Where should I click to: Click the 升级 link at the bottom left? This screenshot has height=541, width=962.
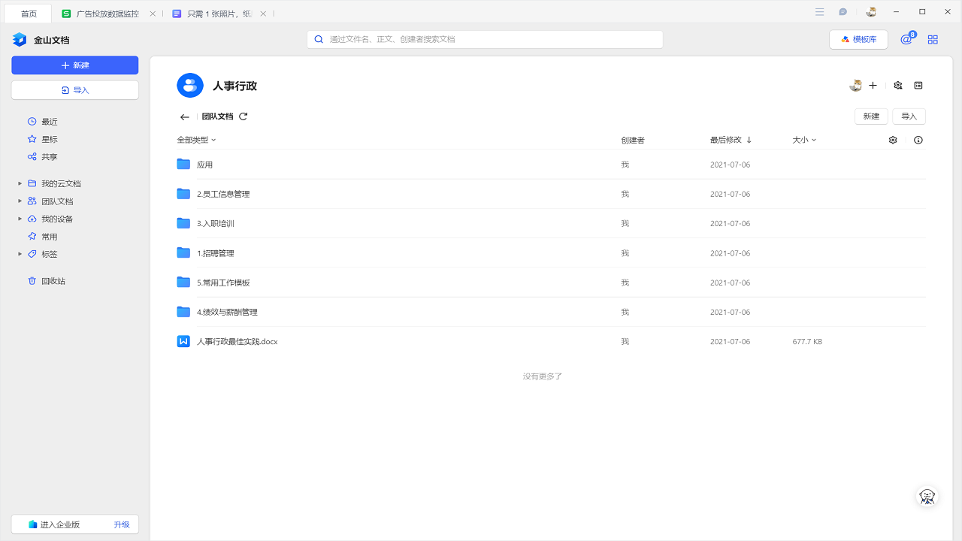[121, 524]
